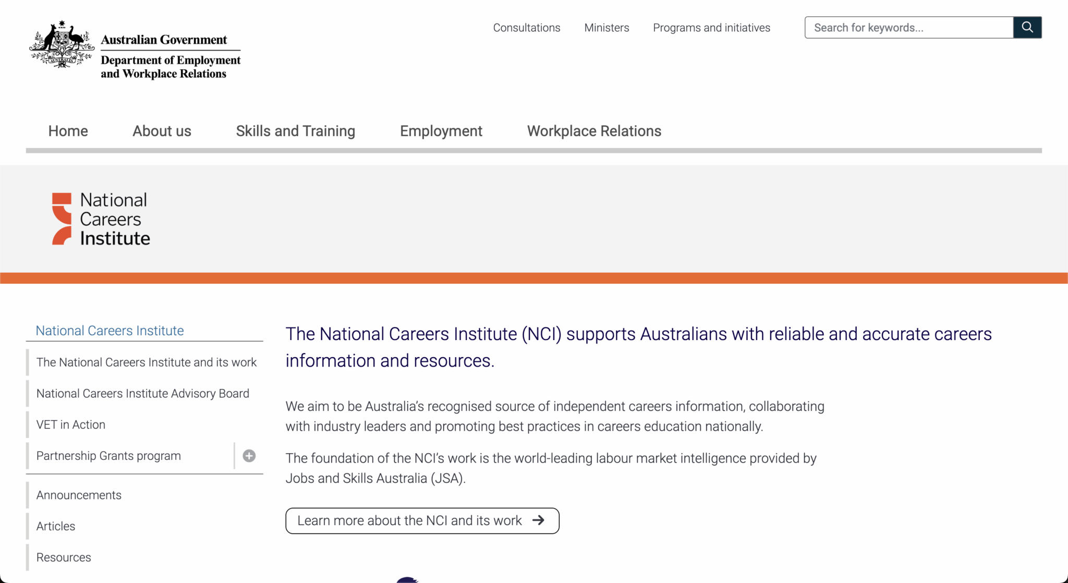Open VET in Action sidebar link
Image resolution: width=1068 pixels, height=583 pixels.
click(x=71, y=425)
